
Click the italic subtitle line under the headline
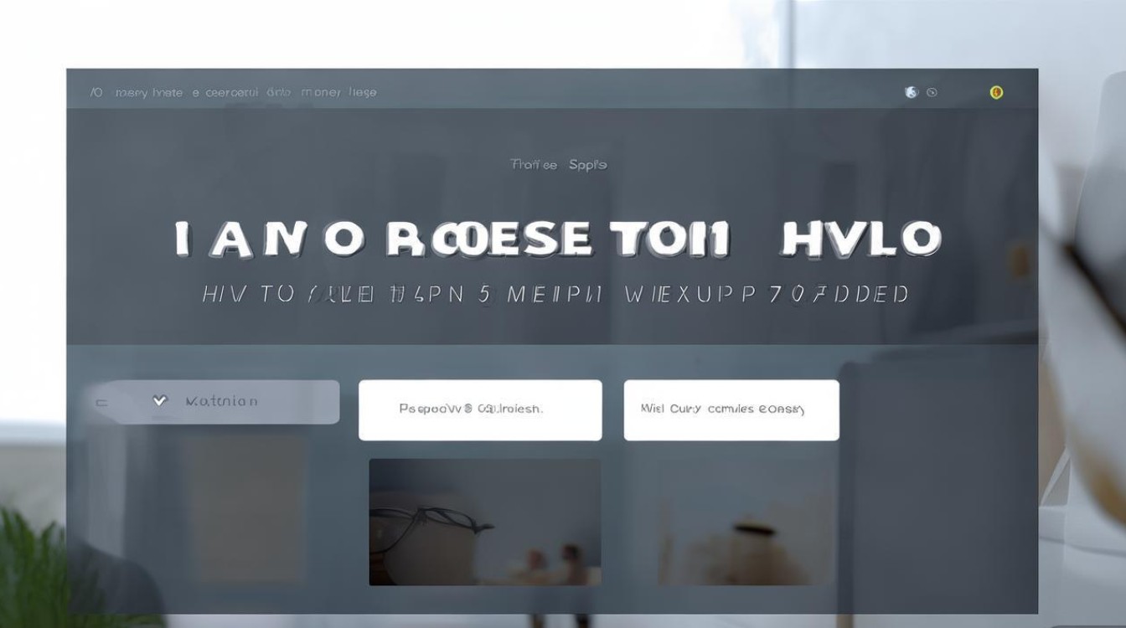pos(555,294)
